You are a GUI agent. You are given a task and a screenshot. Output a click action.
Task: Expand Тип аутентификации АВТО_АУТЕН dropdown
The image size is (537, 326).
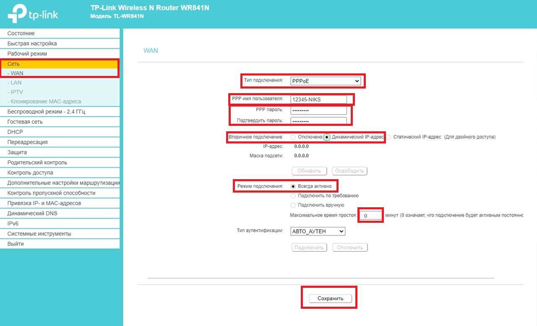click(x=318, y=231)
